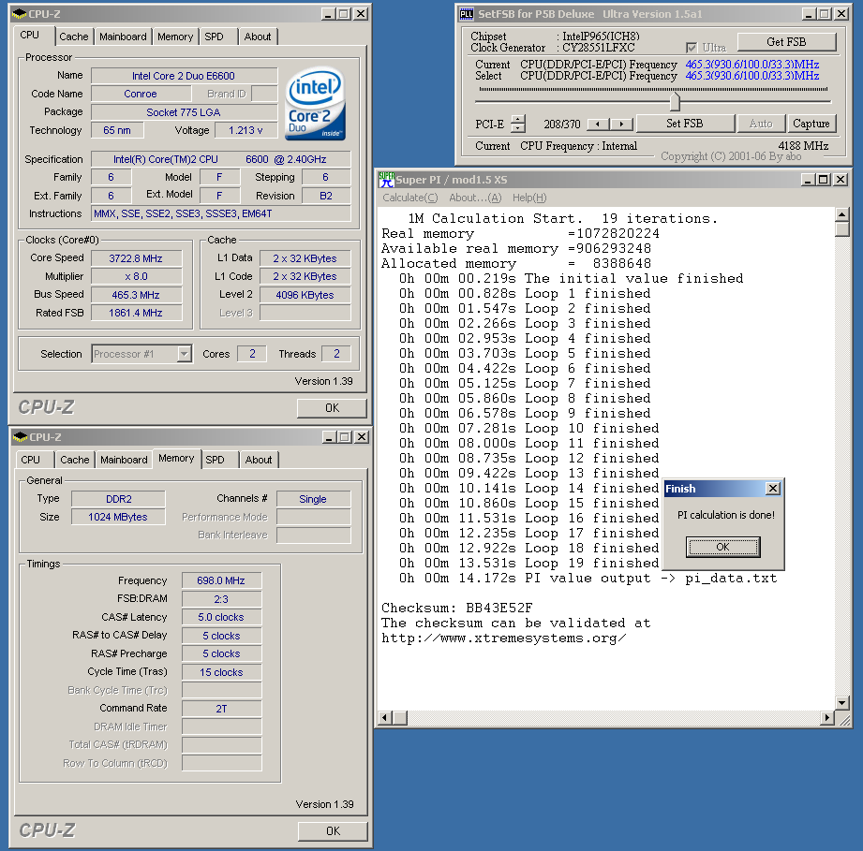Open Mainboard tab in lower CPU-Z window
Screen dimensions: 863x851
[124, 460]
